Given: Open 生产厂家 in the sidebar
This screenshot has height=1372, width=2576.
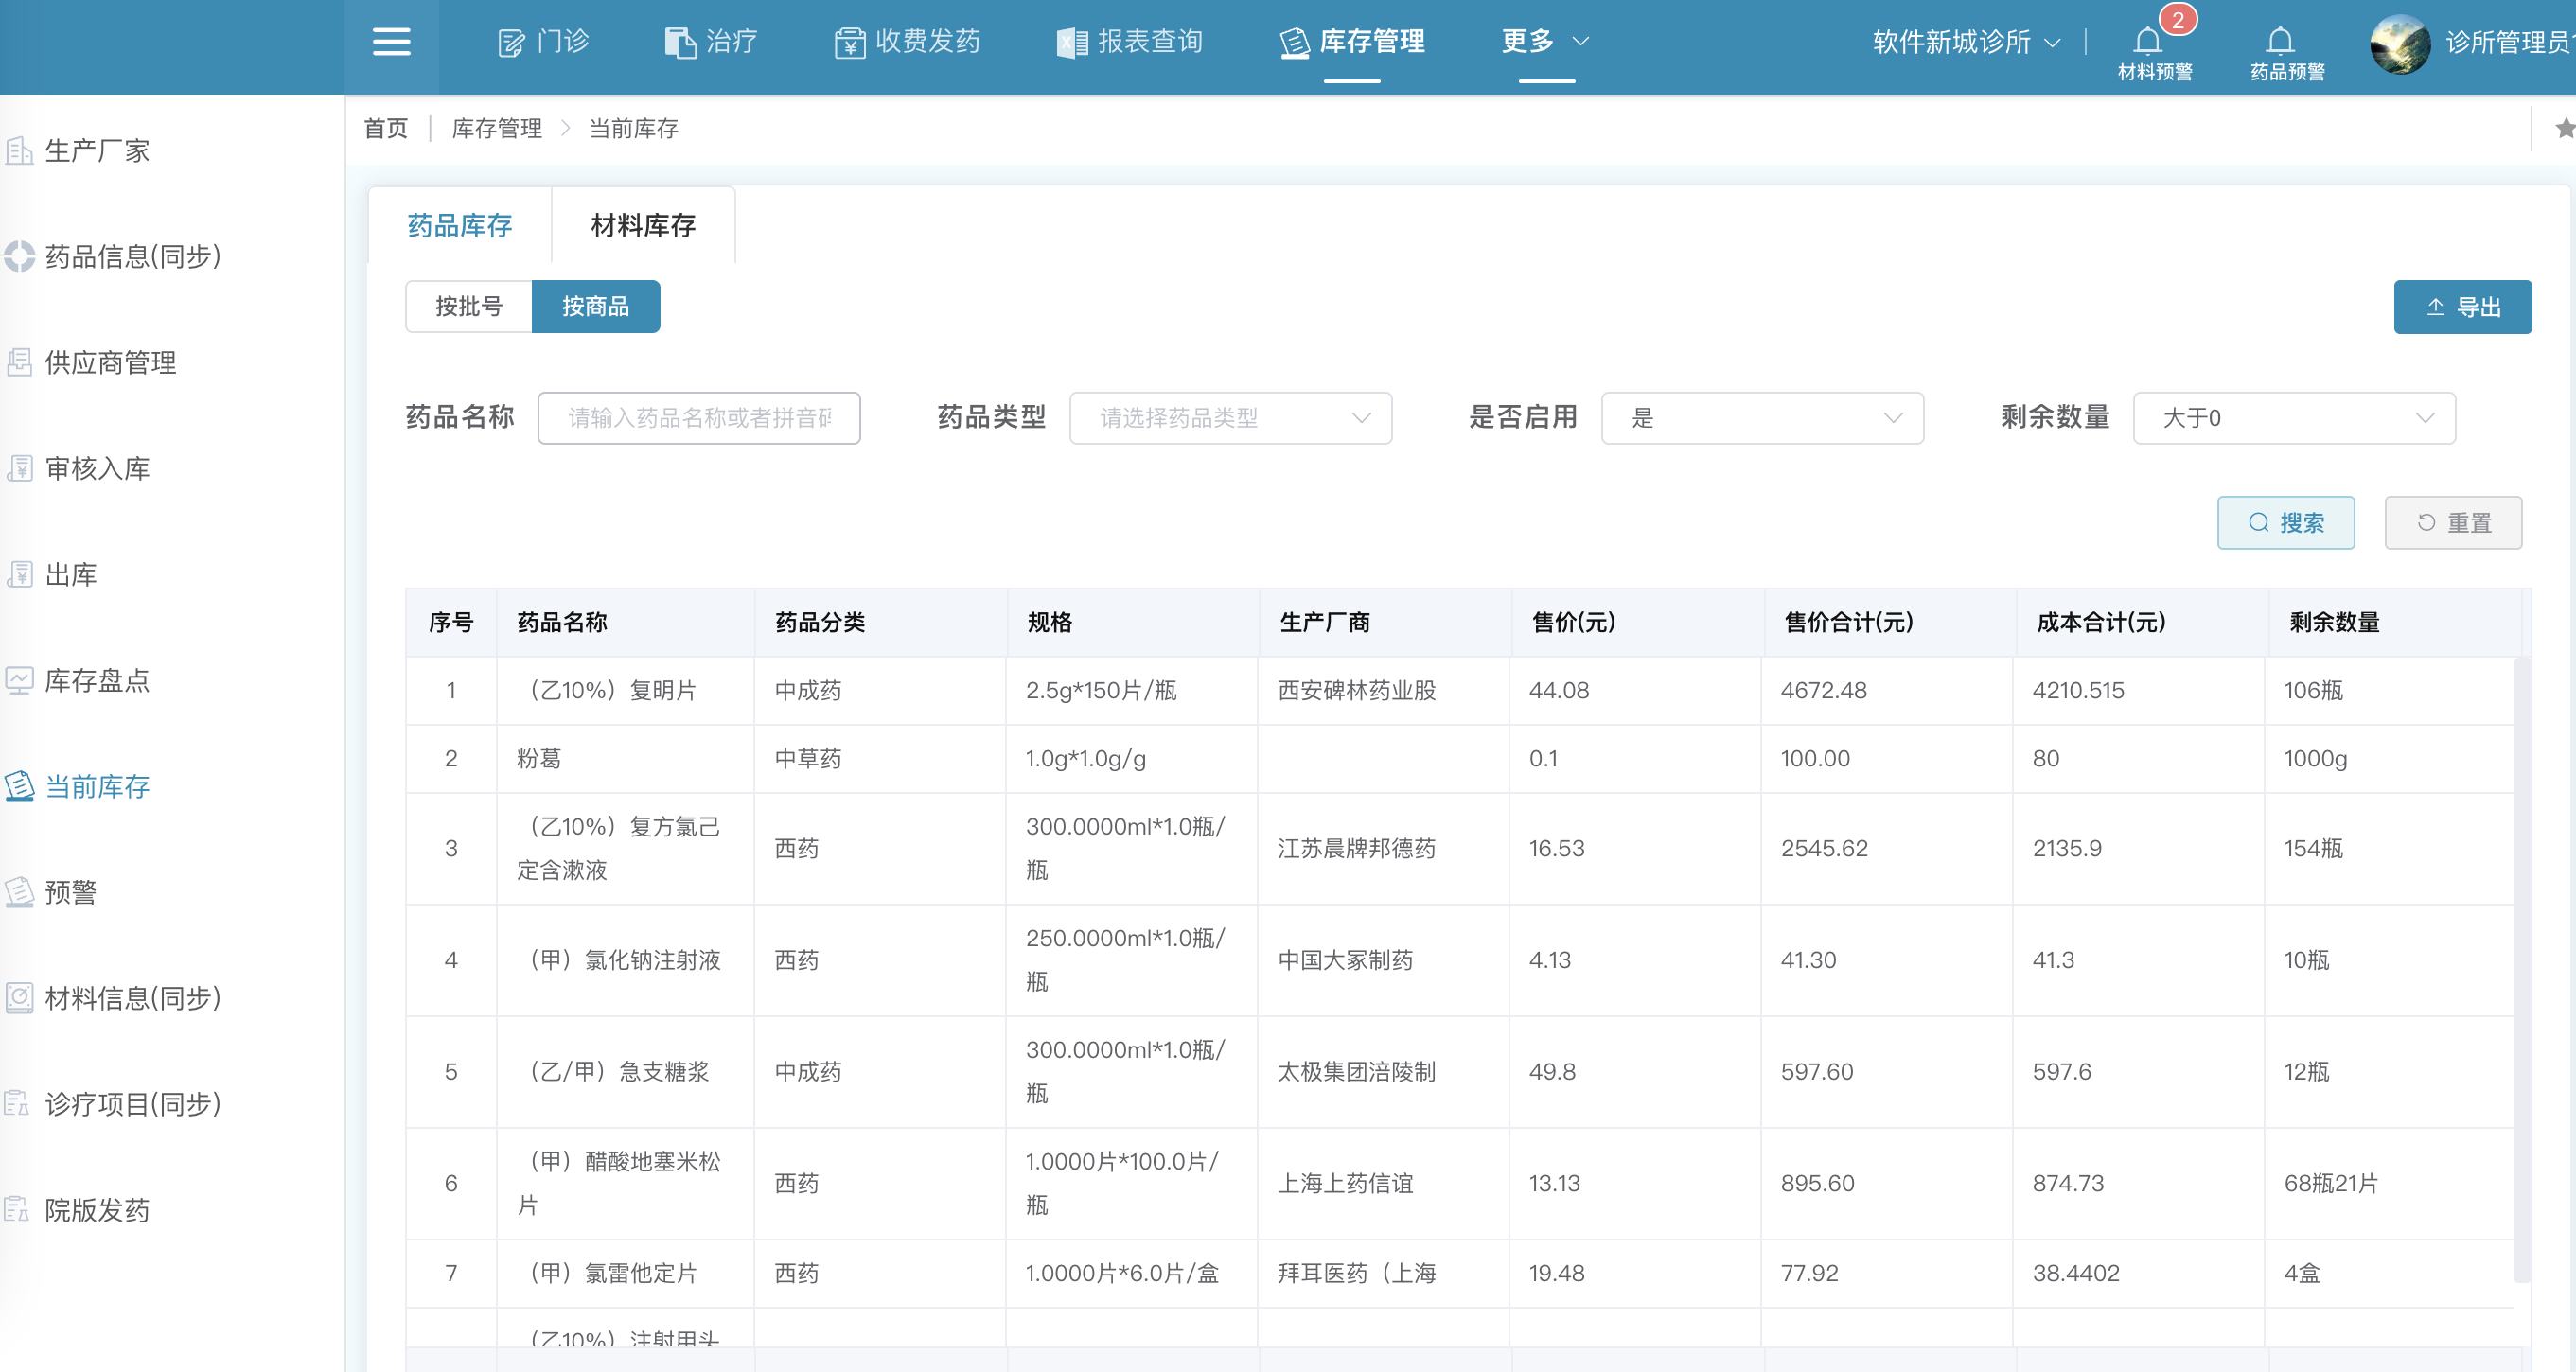Looking at the screenshot, I should point(96,150).
